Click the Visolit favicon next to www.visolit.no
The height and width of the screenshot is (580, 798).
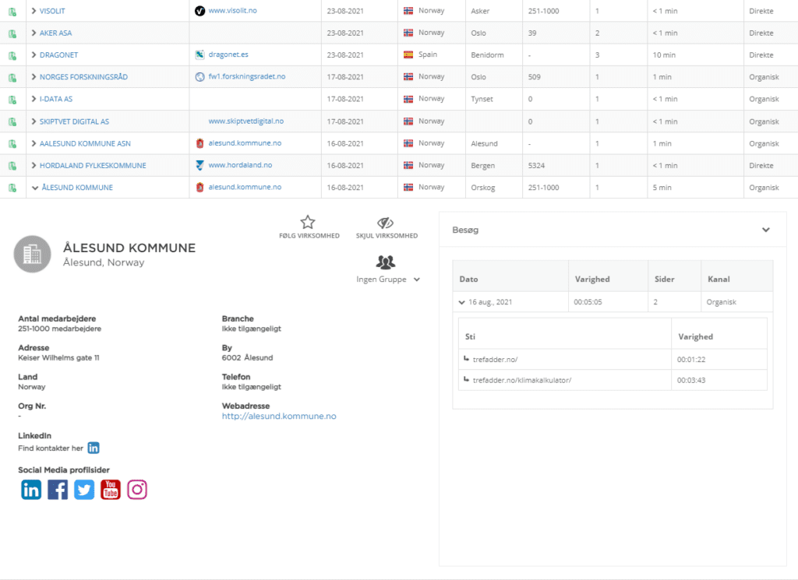(x=200, y=11)
